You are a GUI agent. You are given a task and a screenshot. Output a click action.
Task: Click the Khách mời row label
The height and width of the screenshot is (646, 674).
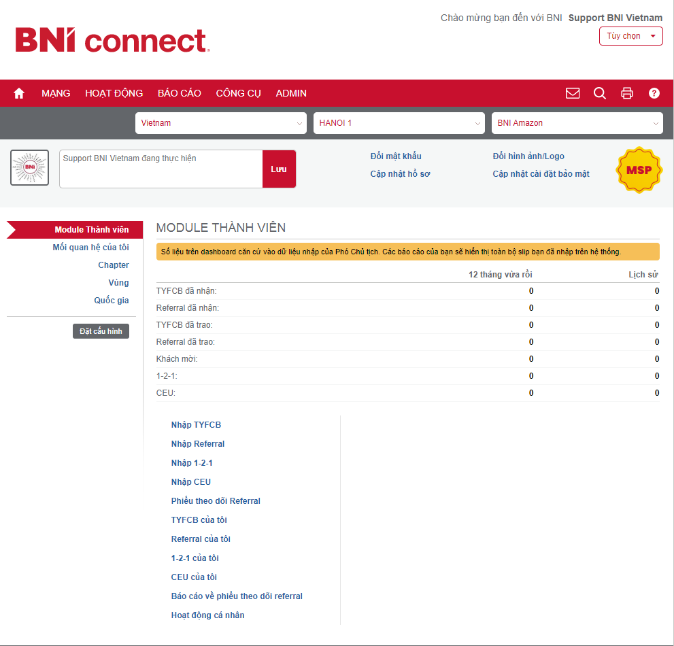(177, 359)
